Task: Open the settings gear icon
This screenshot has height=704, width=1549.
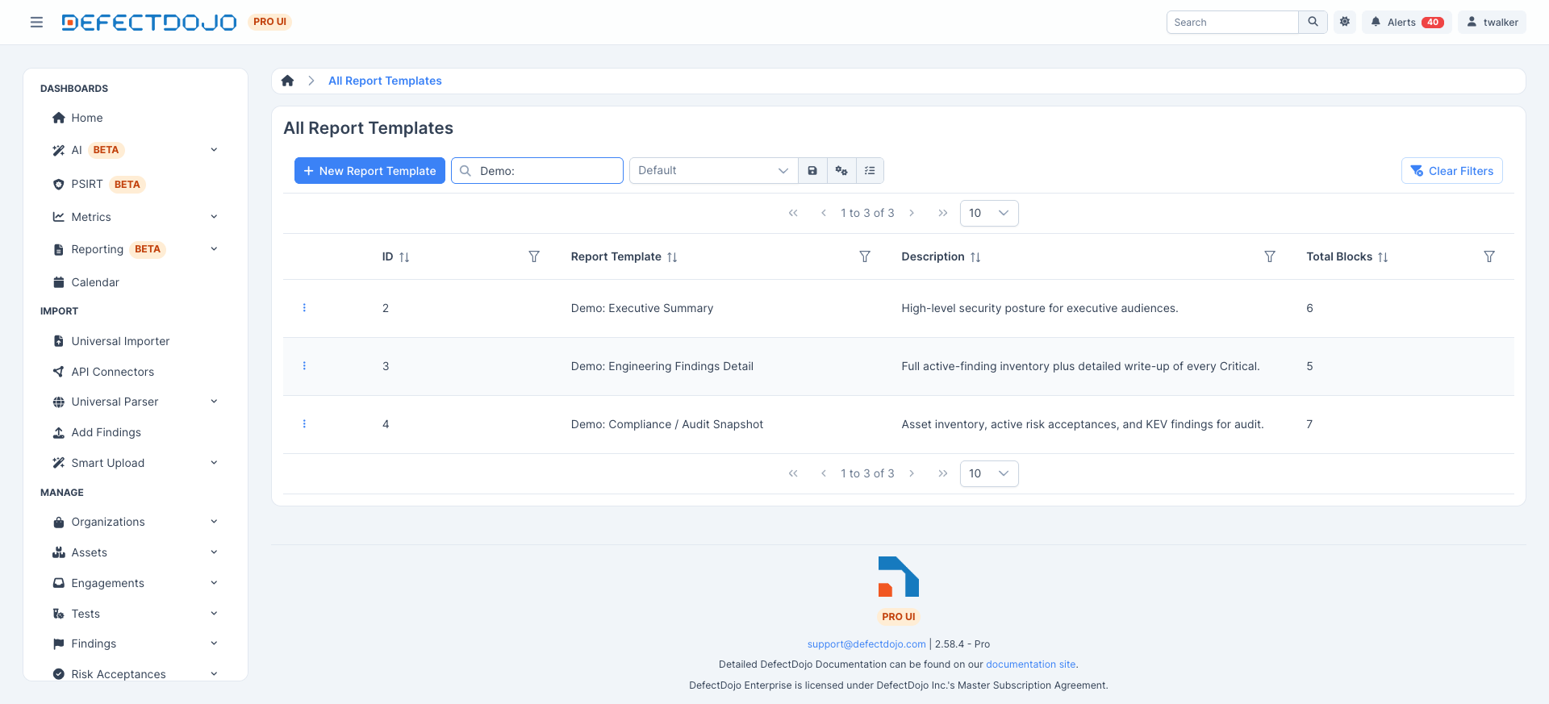Action: [1345, 22]
